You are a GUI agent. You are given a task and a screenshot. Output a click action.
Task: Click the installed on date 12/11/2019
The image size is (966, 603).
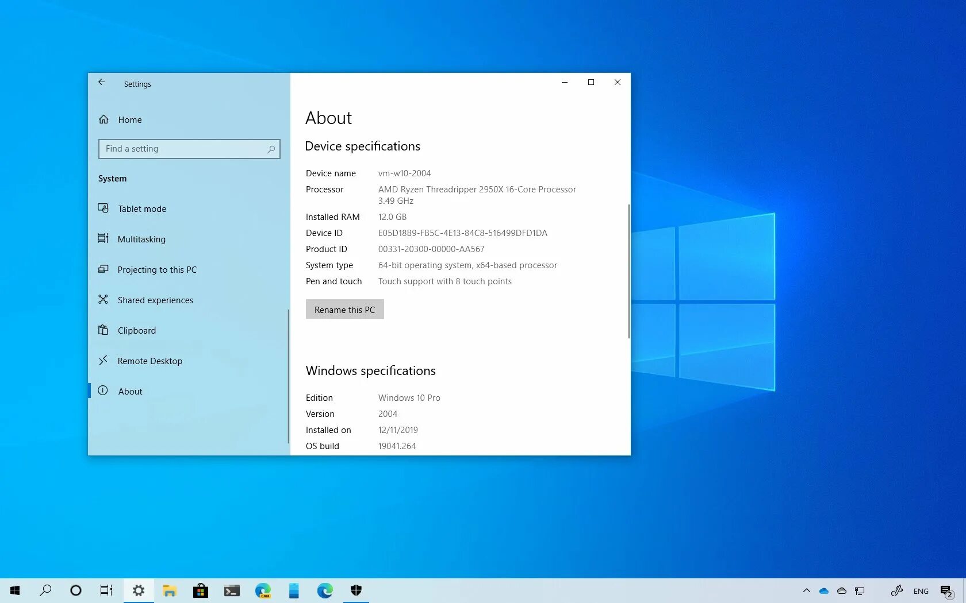point(398,430)
